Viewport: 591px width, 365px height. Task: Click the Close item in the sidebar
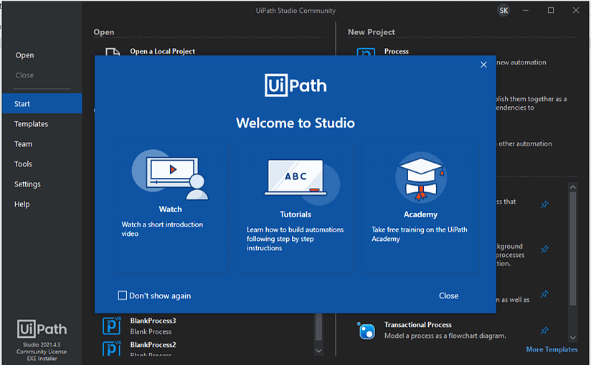[24, 75]
